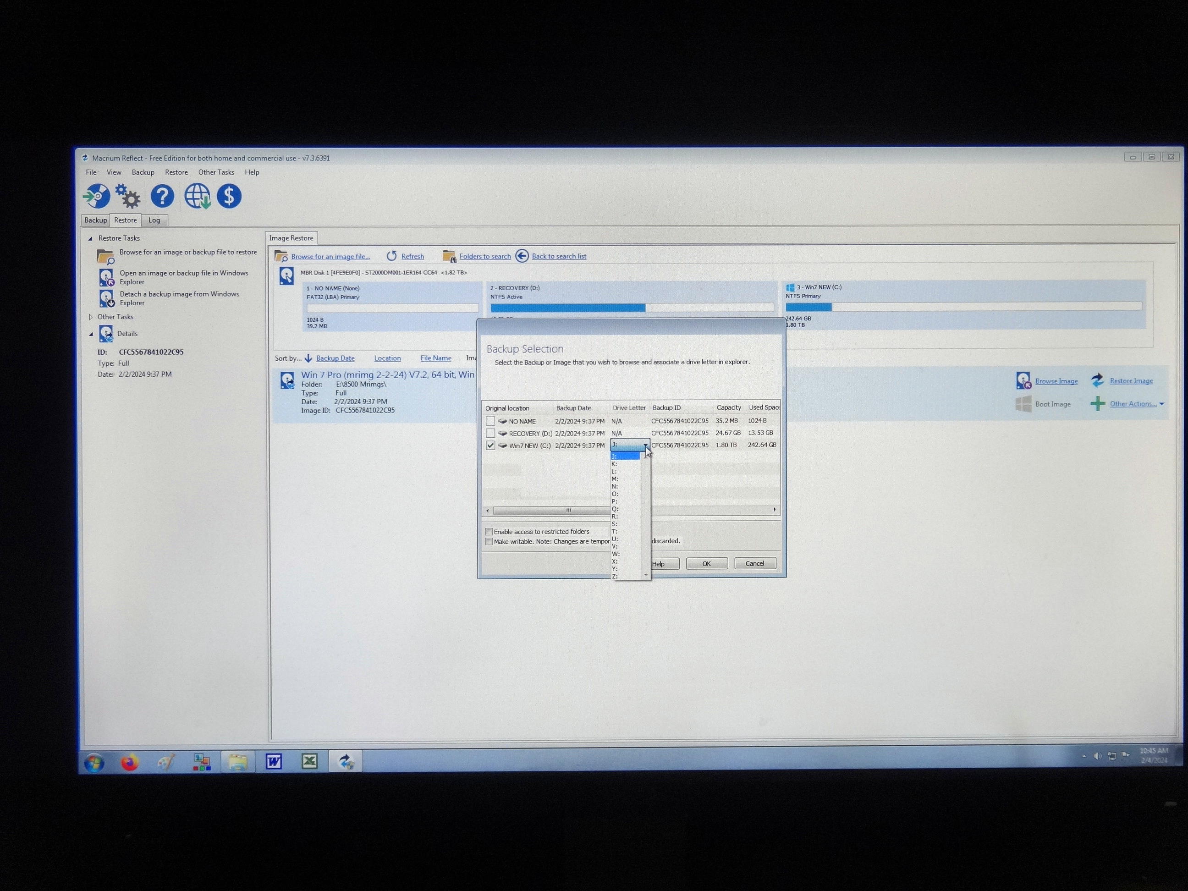Open Firefox from the taskbar

(129, 762)
